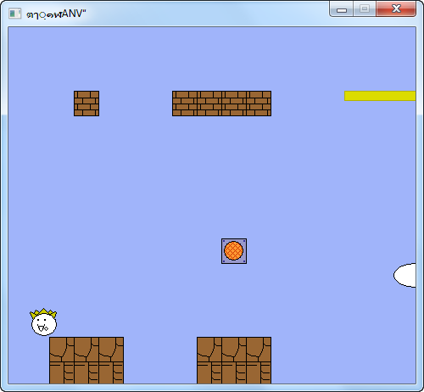The image size is (424, 392).
Task: Click the long row of brick blocks
Action: [221, 104]
